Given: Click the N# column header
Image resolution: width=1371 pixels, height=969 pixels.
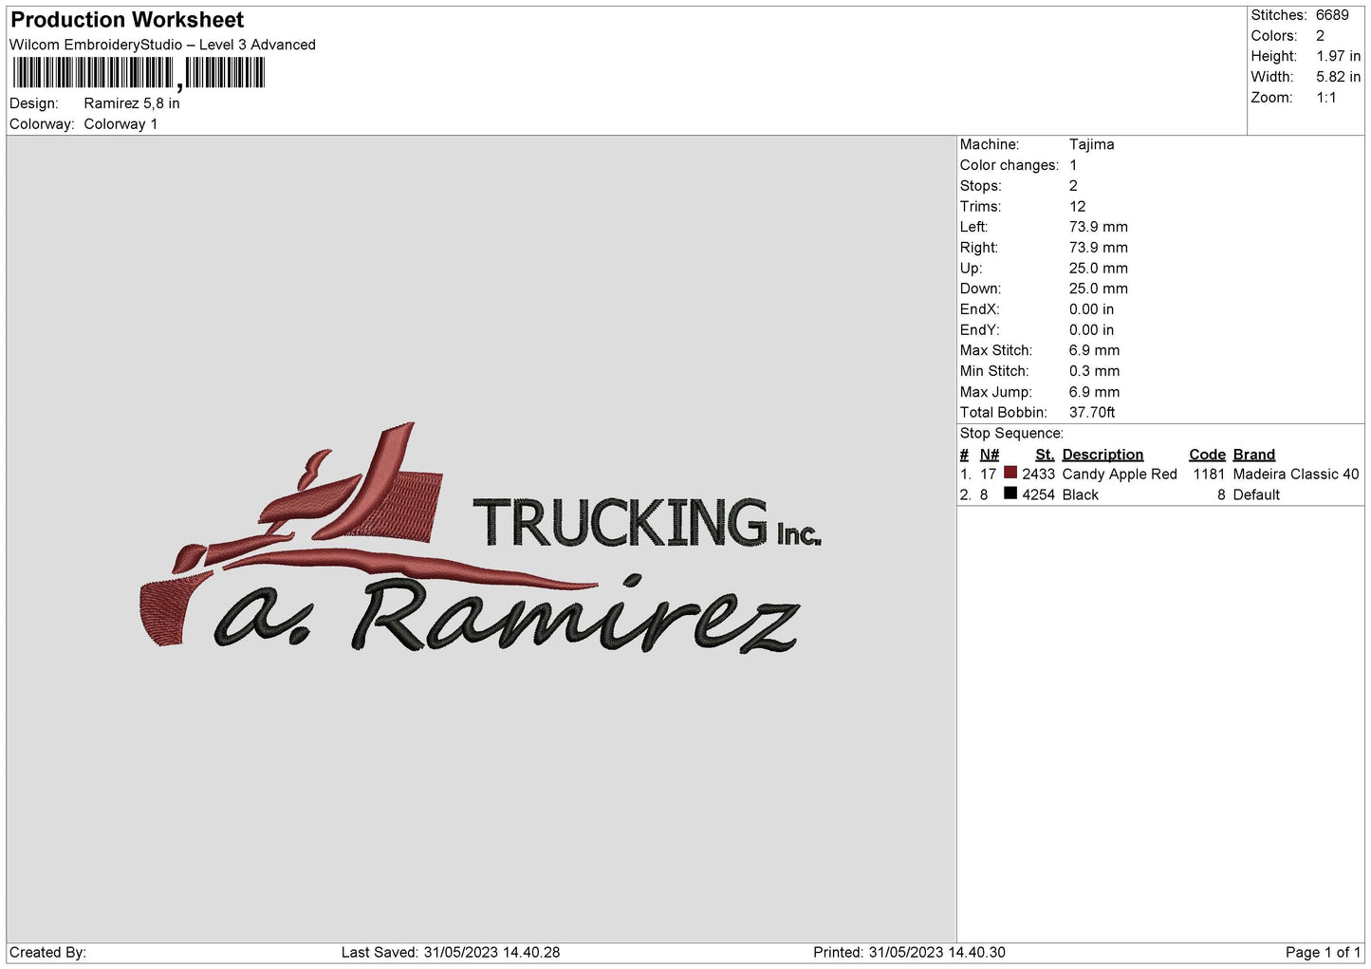Looking at the screenshot, I should [990, 455].
